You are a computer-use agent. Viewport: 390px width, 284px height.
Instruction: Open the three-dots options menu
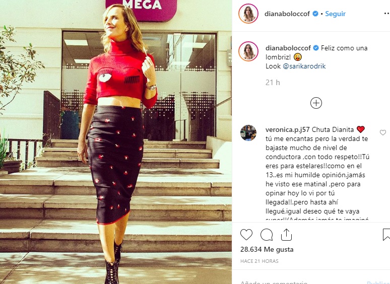click(x=387, y=14)
